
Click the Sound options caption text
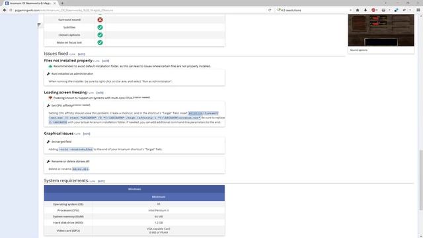(358, 50)
